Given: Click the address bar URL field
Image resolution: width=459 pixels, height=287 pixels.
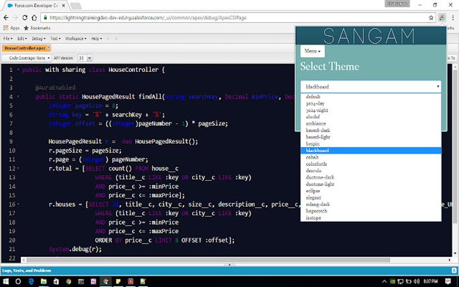Looking at the screenshot, I should click(237, 18).
